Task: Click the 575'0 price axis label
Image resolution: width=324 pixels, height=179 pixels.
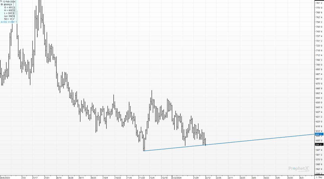Action: coord(319,159)
